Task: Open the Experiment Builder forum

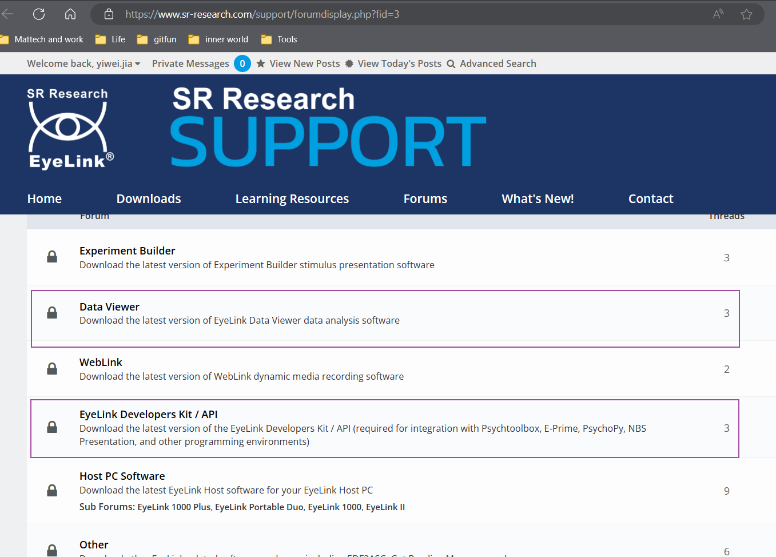Action: click(x=128, y=250)
